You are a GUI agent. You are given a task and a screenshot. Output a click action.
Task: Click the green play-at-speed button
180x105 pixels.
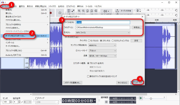coord(140,98)
